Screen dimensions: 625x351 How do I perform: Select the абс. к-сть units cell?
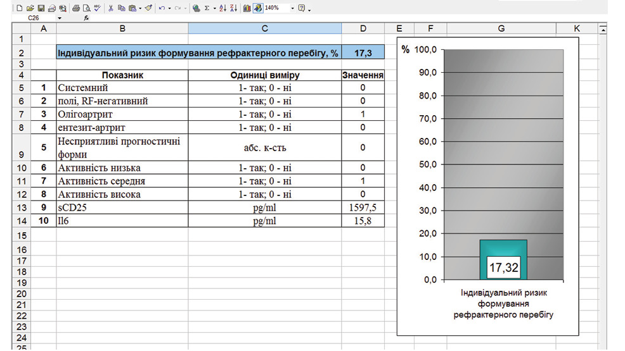[265, 147]
